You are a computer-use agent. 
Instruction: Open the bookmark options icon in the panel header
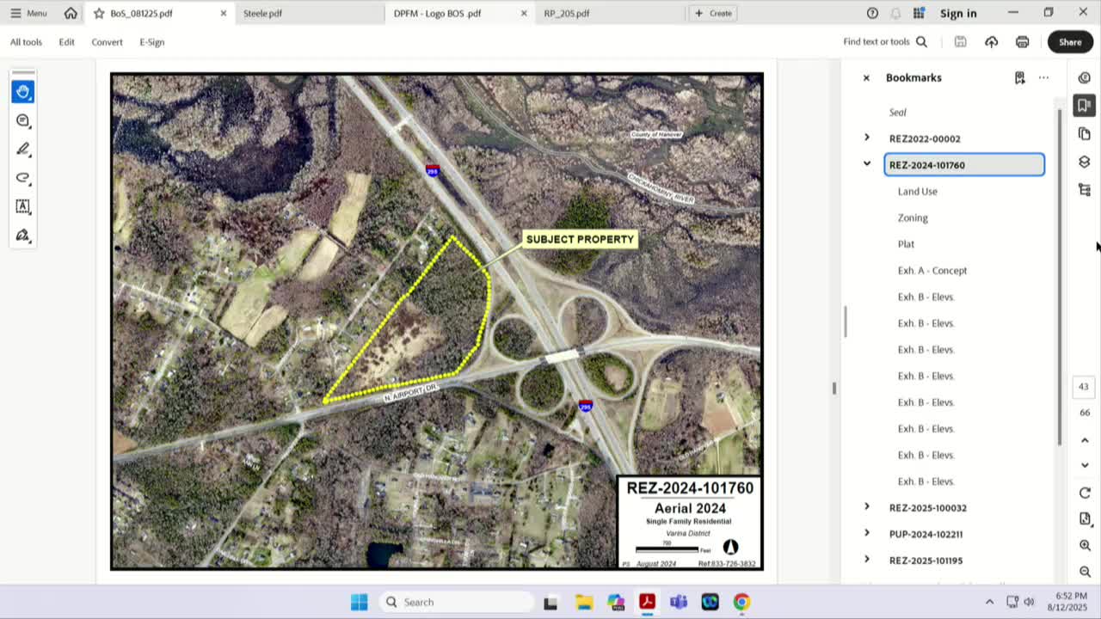[1019, 77]
